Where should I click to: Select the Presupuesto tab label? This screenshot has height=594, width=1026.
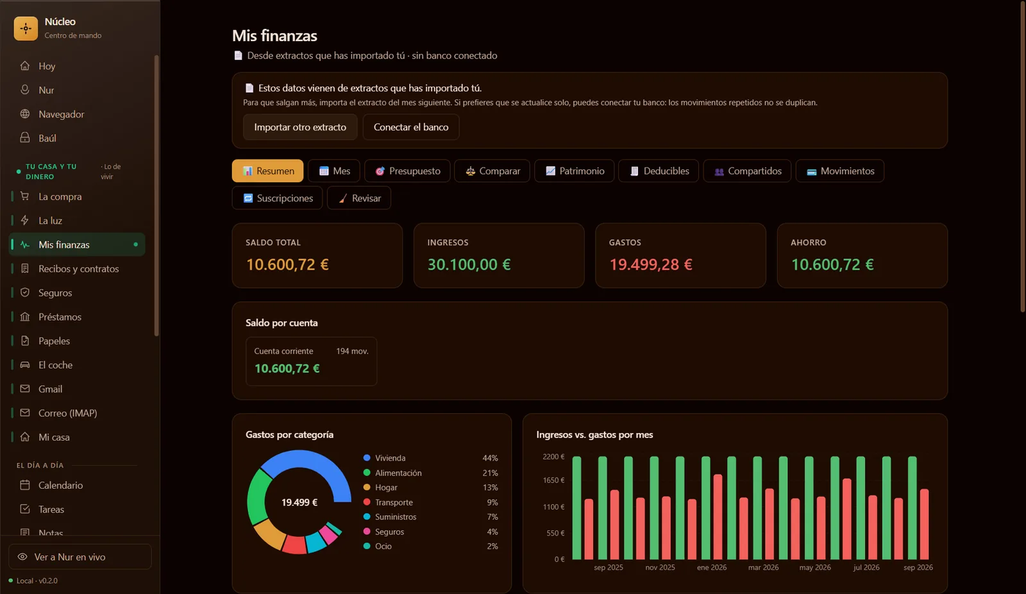pyautogui.click(x=415, y=171)
